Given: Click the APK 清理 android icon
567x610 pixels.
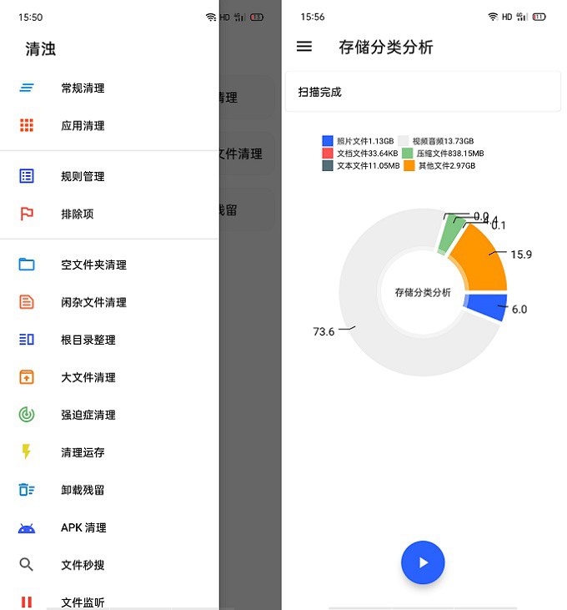Looking at the screenshot, I should pyautogui.click(x=27, y=528).
